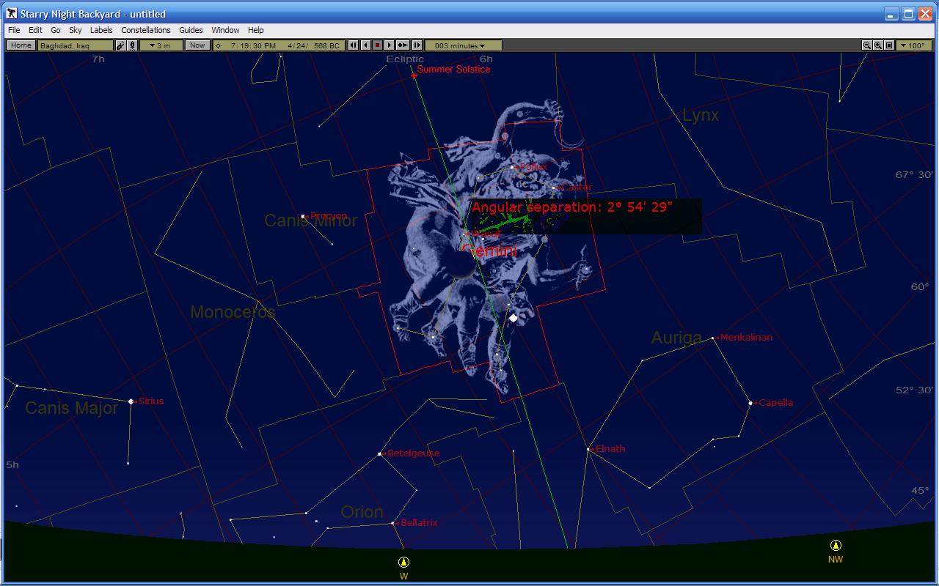Click the Angular separation readout text
The width and height of the screenshot is (939, 586).
pos(572,207)
